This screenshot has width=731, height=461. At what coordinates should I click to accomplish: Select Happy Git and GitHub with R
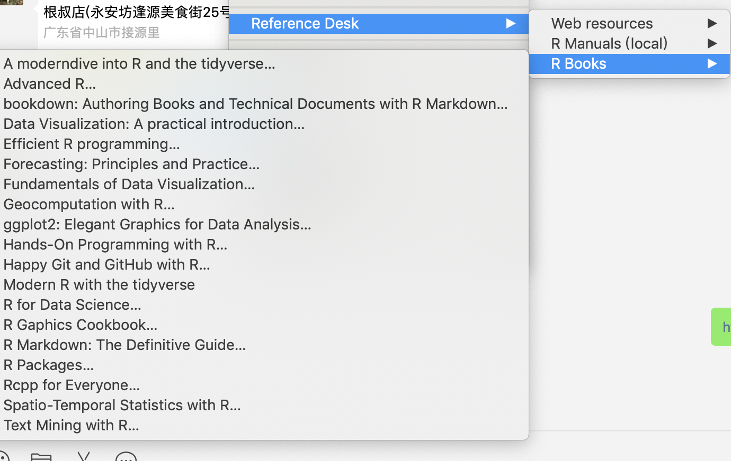[x=106, y=264]
